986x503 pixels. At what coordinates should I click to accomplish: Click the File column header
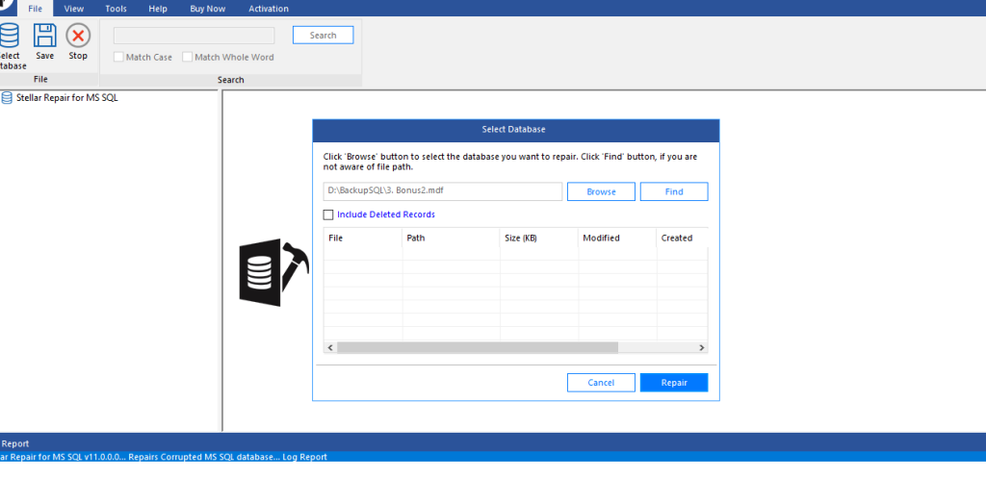(363, 238)
